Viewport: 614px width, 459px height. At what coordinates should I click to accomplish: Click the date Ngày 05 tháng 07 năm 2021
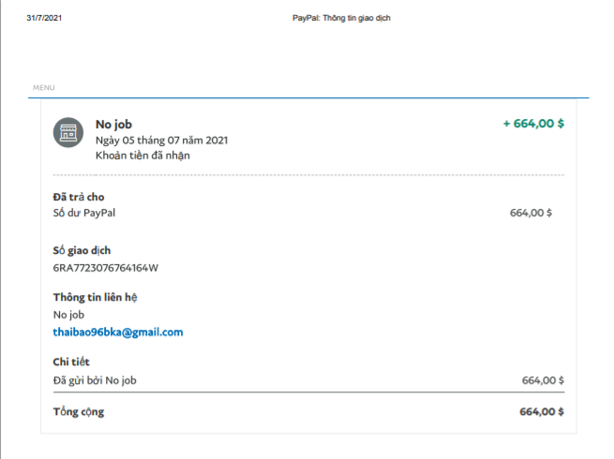(161, 141)
